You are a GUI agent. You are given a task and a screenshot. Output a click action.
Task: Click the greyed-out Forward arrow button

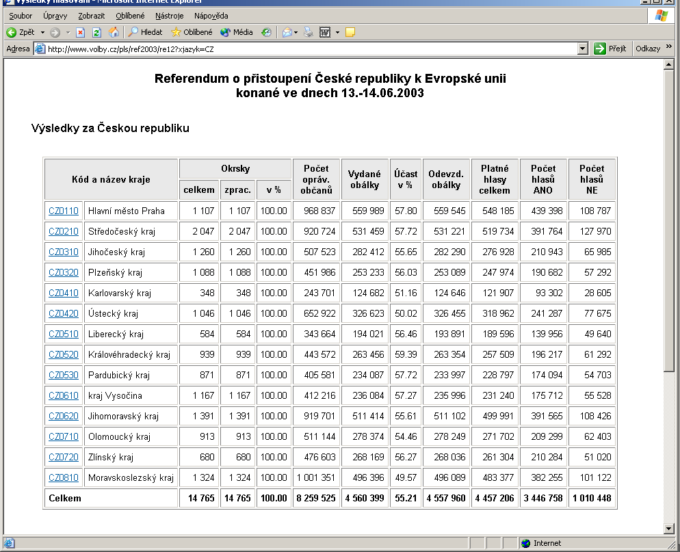[55, 32]
